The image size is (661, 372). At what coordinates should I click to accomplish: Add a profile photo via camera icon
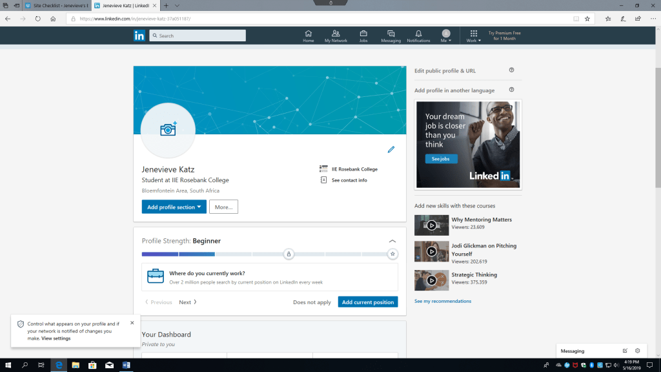(168, 129)
